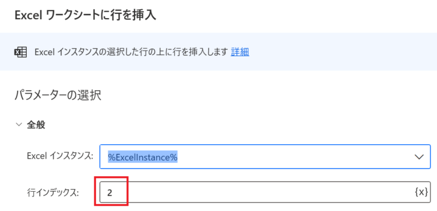Click the パラメーターの選択 heading
Image resolution: width=437 pixels, height=211 pixels.
point(58,95)
